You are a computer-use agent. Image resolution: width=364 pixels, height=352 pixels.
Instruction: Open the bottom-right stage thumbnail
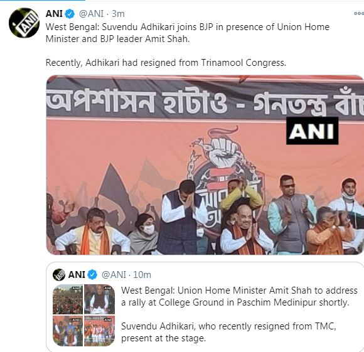[99, 331]
